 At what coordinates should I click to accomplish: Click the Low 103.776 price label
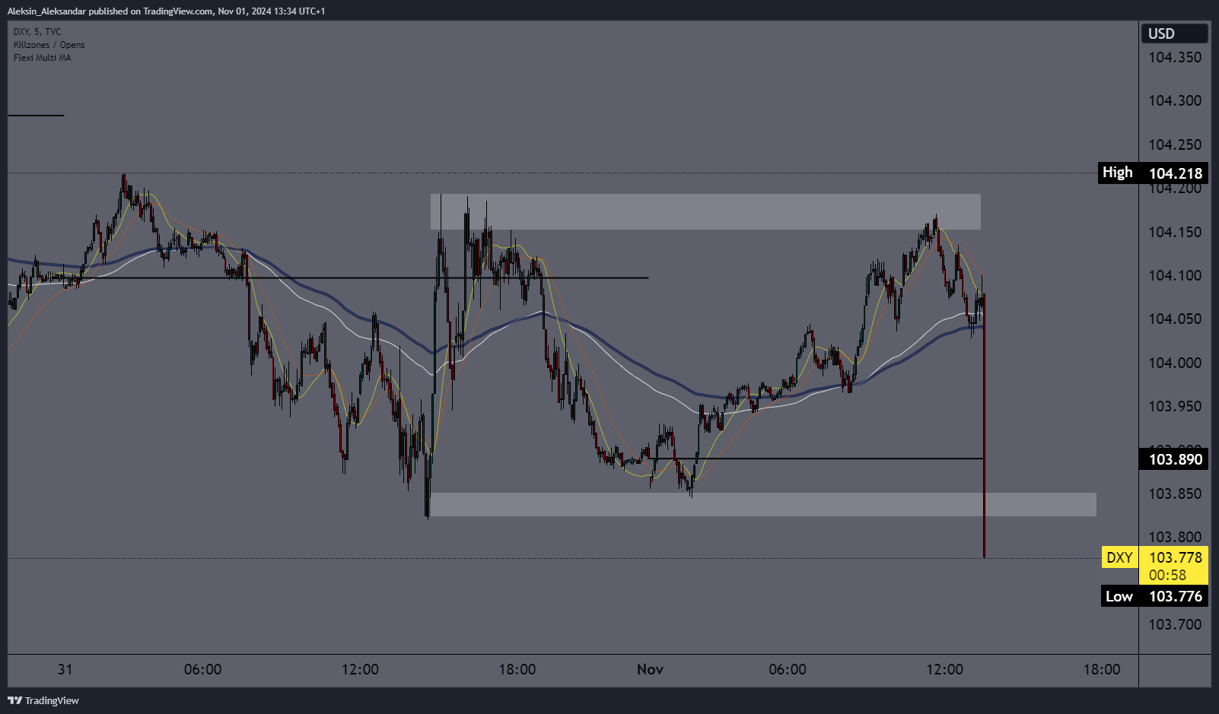click(1154, 596)
